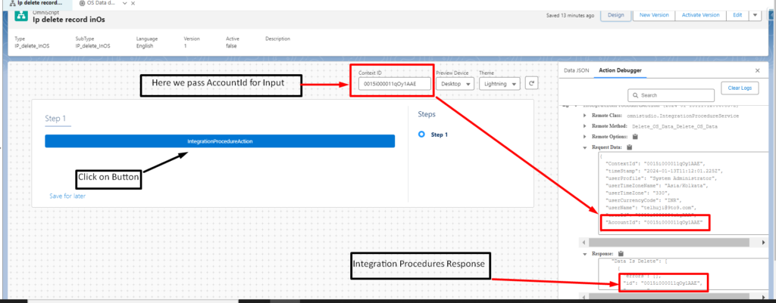Viewport: 776px width, 303px height.
Task: Click the userProfile System Administrator line
Action: [662, 178]
